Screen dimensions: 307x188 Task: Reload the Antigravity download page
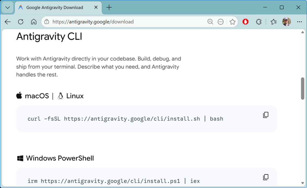coord(21,22)
